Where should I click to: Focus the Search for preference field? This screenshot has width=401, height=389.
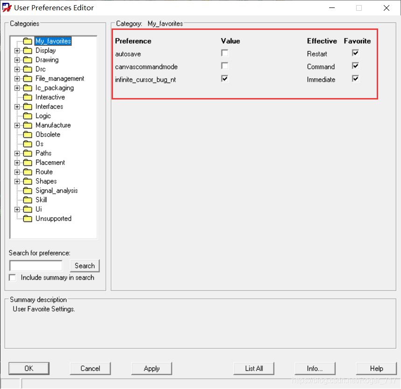[x=35, y=266]
